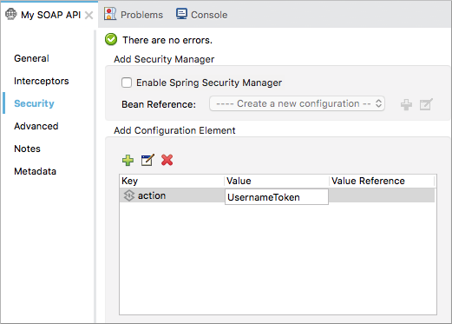The height and width of the screenshot is (324, 452).
Task: Click the Value Reference cell of action row
Action: coord(382,195)
